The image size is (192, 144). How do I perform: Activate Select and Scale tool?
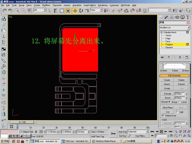(87, 11)
